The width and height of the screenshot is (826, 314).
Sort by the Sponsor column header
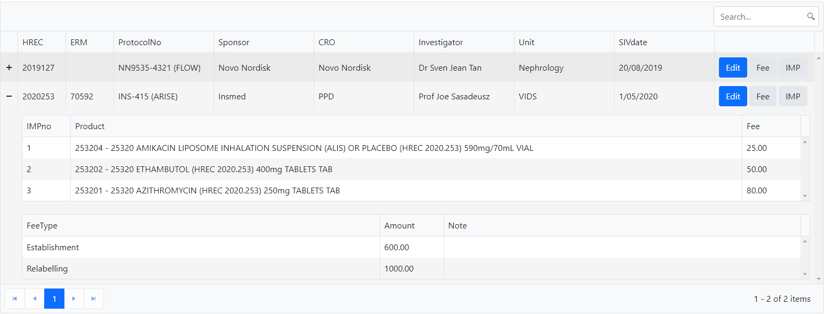point(234,43)
